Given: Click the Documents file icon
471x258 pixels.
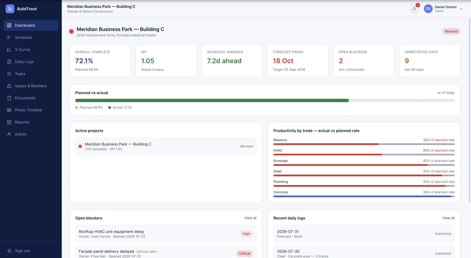Looking at the screenshot, I should [9, 98].
